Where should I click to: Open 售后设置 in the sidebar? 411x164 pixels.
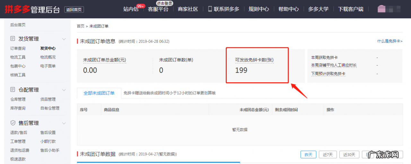pyautogui.click(x=48, y=132)
